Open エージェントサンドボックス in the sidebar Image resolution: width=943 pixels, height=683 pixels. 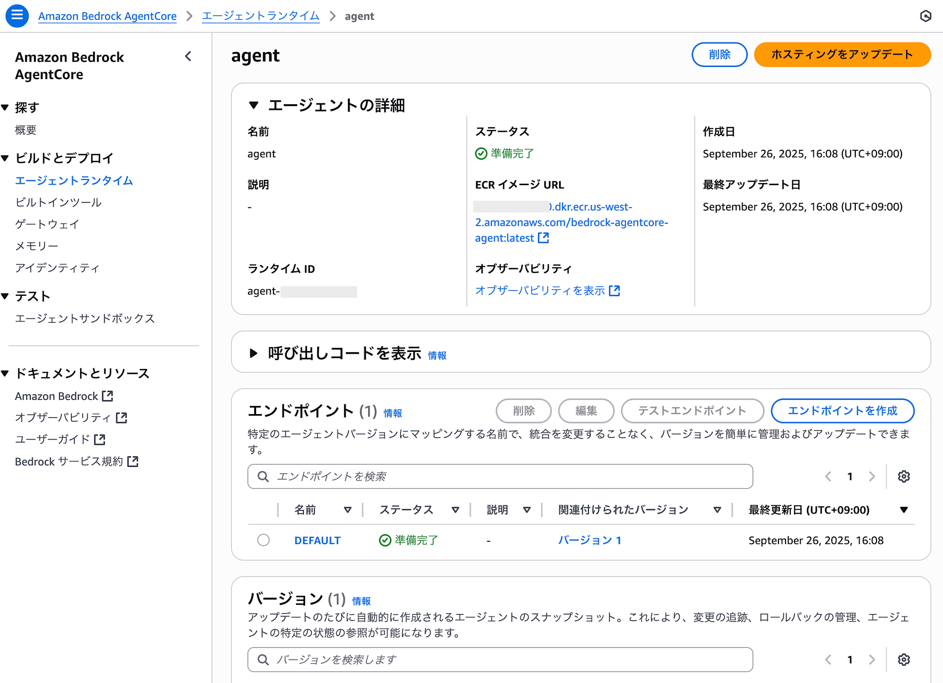[x=85, y=318]
